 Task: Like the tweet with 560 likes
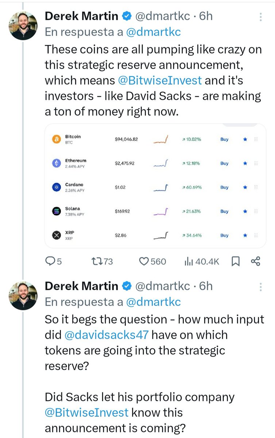(x=145, y=261)
